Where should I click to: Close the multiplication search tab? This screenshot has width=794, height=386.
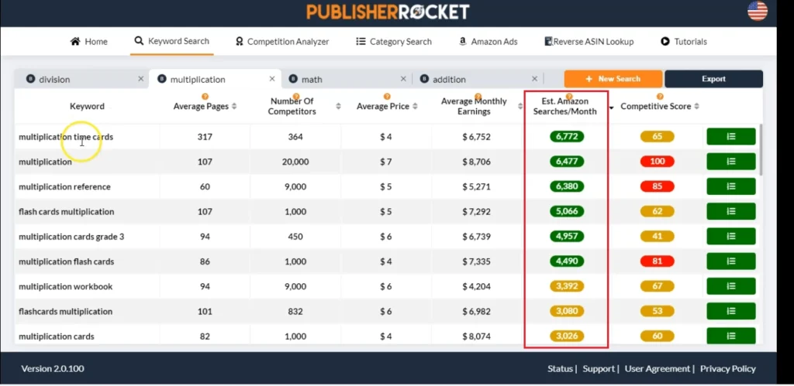272,79
